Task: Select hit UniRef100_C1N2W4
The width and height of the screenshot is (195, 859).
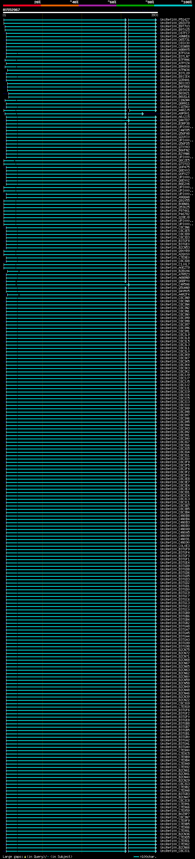Action: tap(175, 100)
